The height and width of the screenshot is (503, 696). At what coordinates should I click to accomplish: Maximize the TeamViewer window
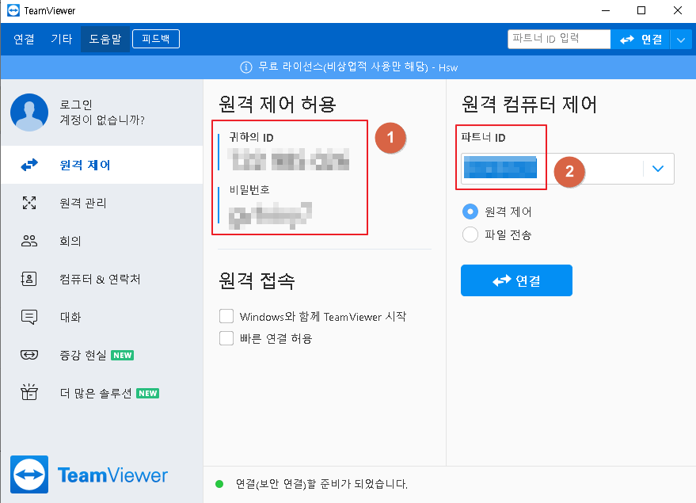pyautogui.click(x=641, y=10)
